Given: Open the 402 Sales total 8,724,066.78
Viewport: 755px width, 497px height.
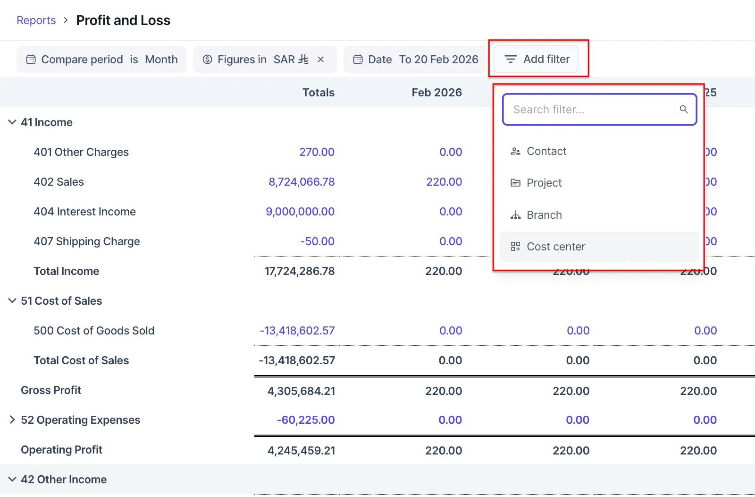Looking at the screenshot, I should tap(302, 182).
